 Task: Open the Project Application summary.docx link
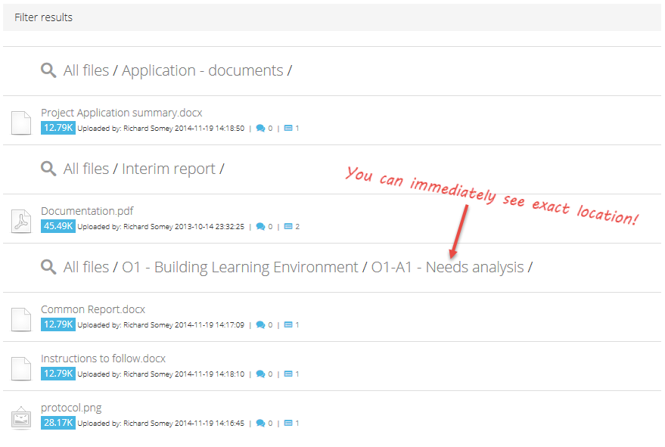click(x=121, y=113)
